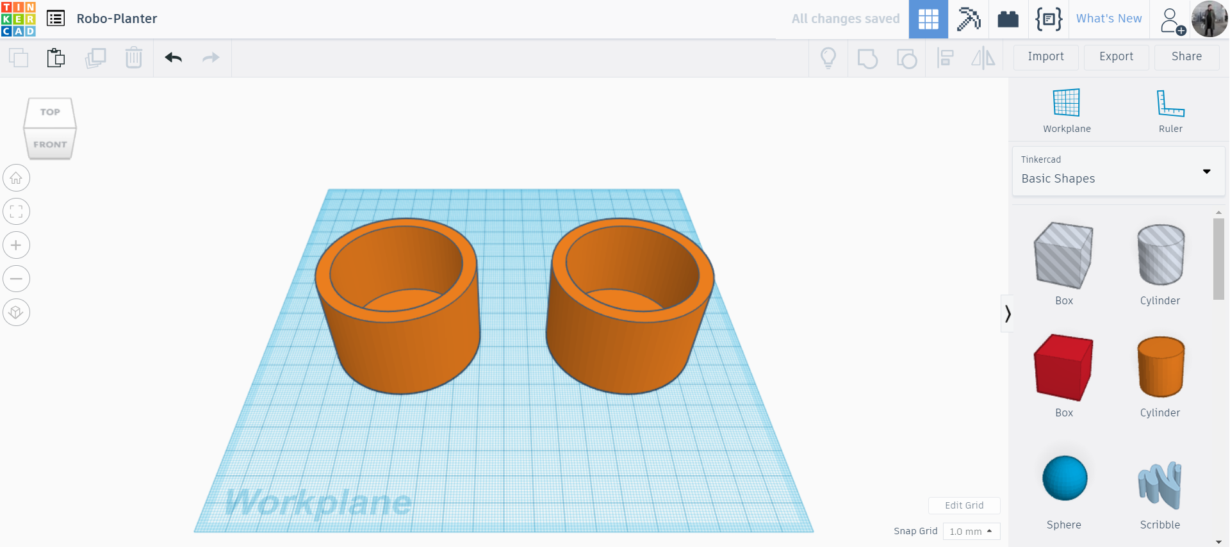Click the Export button

(x=1116, y=57)
